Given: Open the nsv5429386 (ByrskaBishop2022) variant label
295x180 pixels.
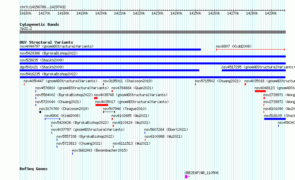Looking at the screenshot, I should pos(49,53).
